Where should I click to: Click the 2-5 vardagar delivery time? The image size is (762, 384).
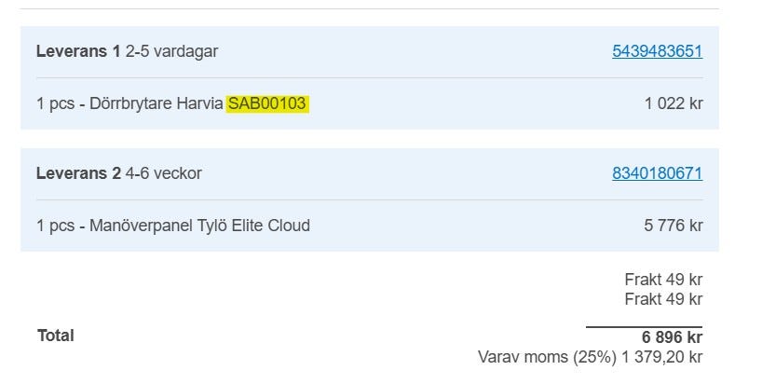pyautogui.click(x=172, y=51)
